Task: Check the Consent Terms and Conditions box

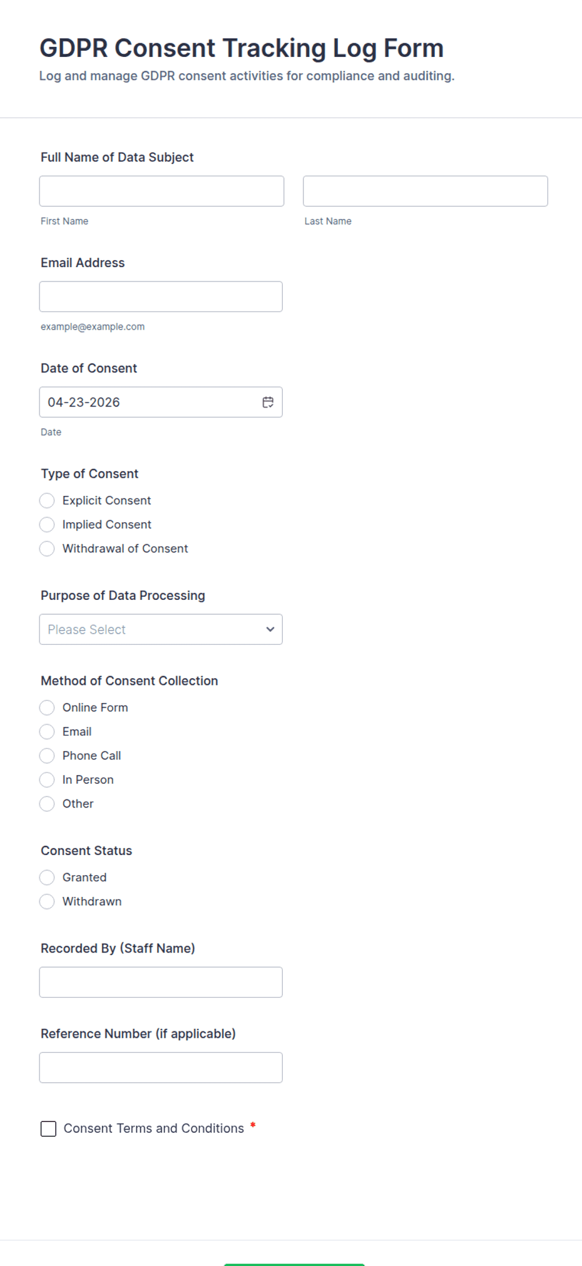Action: pos(48,1128)
